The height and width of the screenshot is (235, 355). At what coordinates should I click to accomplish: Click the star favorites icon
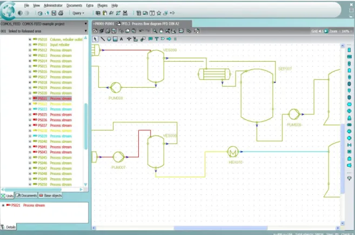(x=159, y=13)
